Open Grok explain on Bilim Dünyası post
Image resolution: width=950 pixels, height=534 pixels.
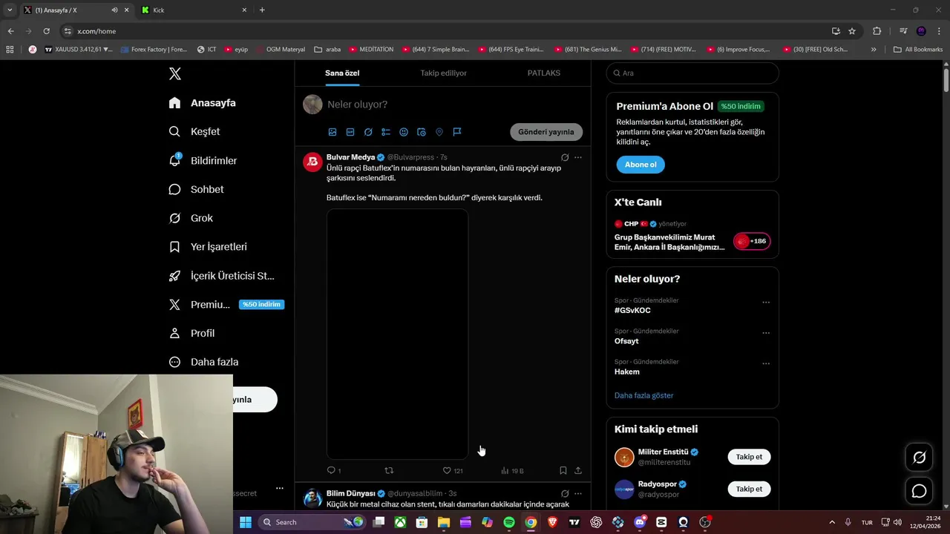tap(565, 493)
